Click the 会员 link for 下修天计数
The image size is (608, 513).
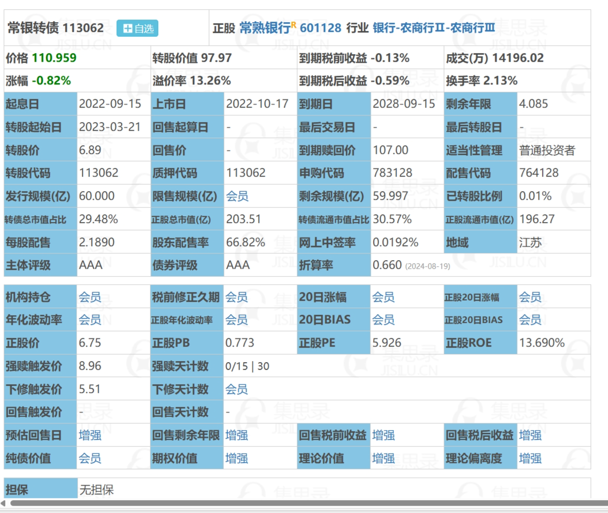(x=237, y=389)
